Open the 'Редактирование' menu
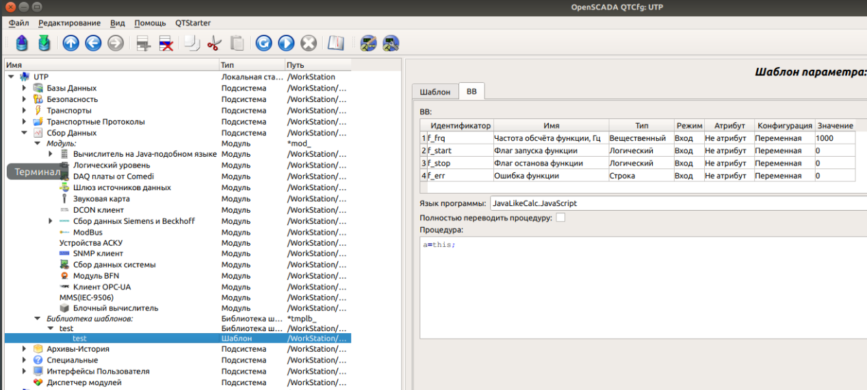The image size is (867, 390). pyautogui.click(x=69, y=23)
